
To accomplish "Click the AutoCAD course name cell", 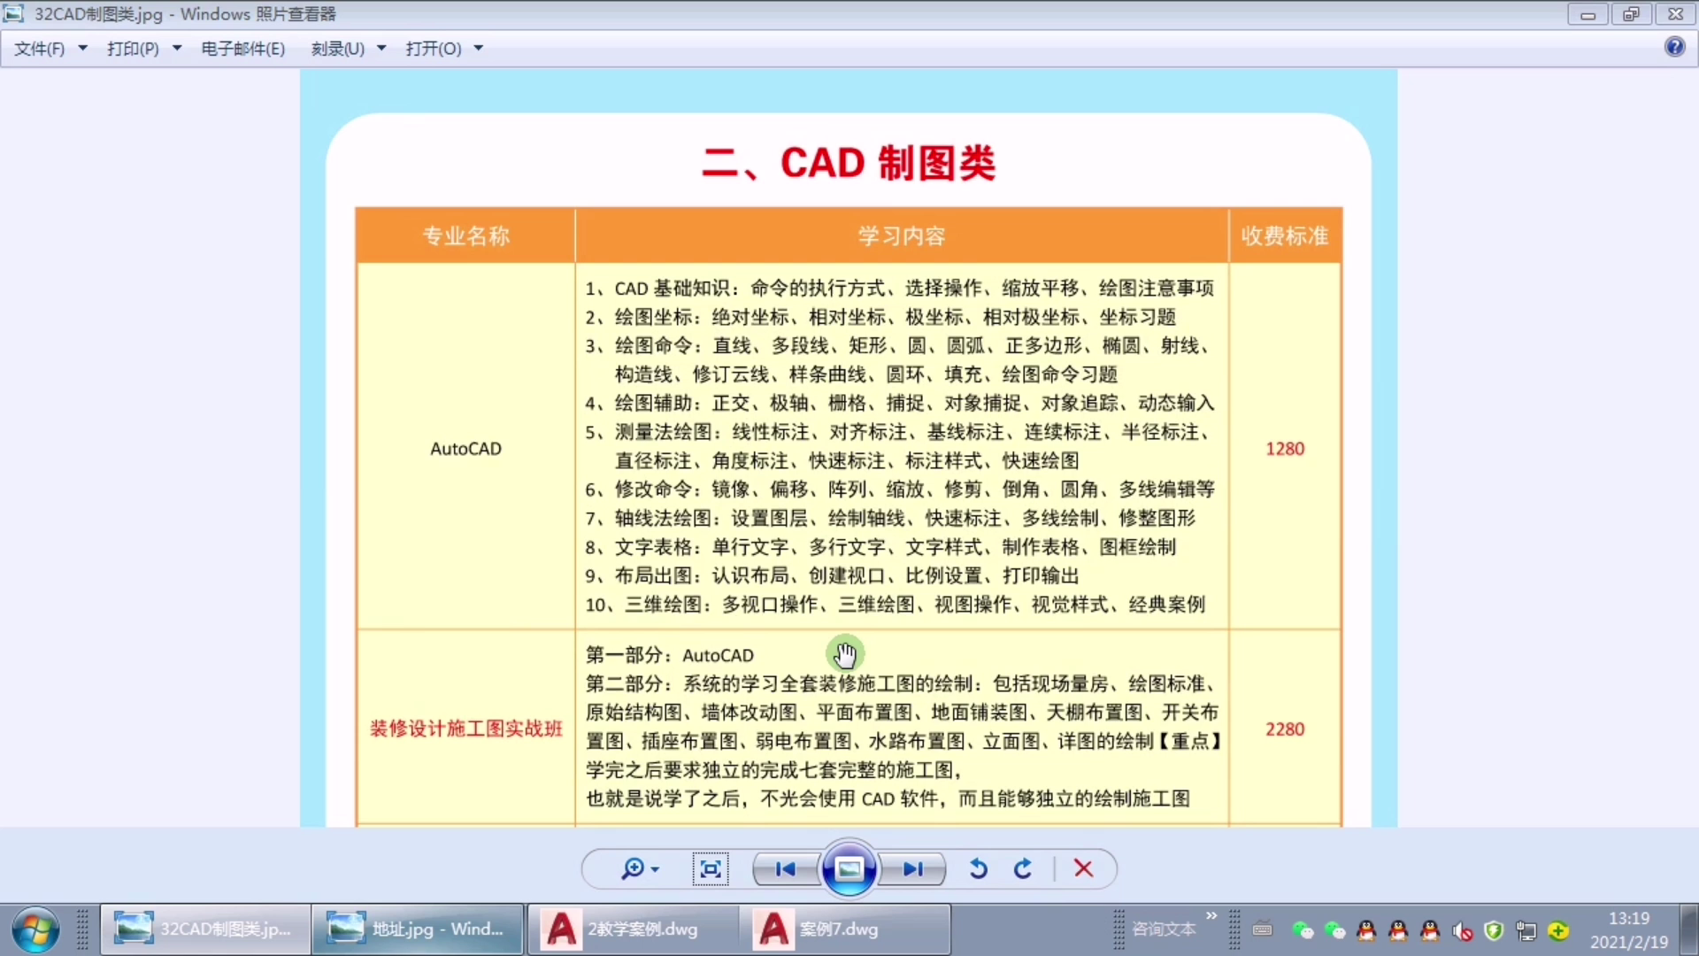I will click(x=465, y=449).
